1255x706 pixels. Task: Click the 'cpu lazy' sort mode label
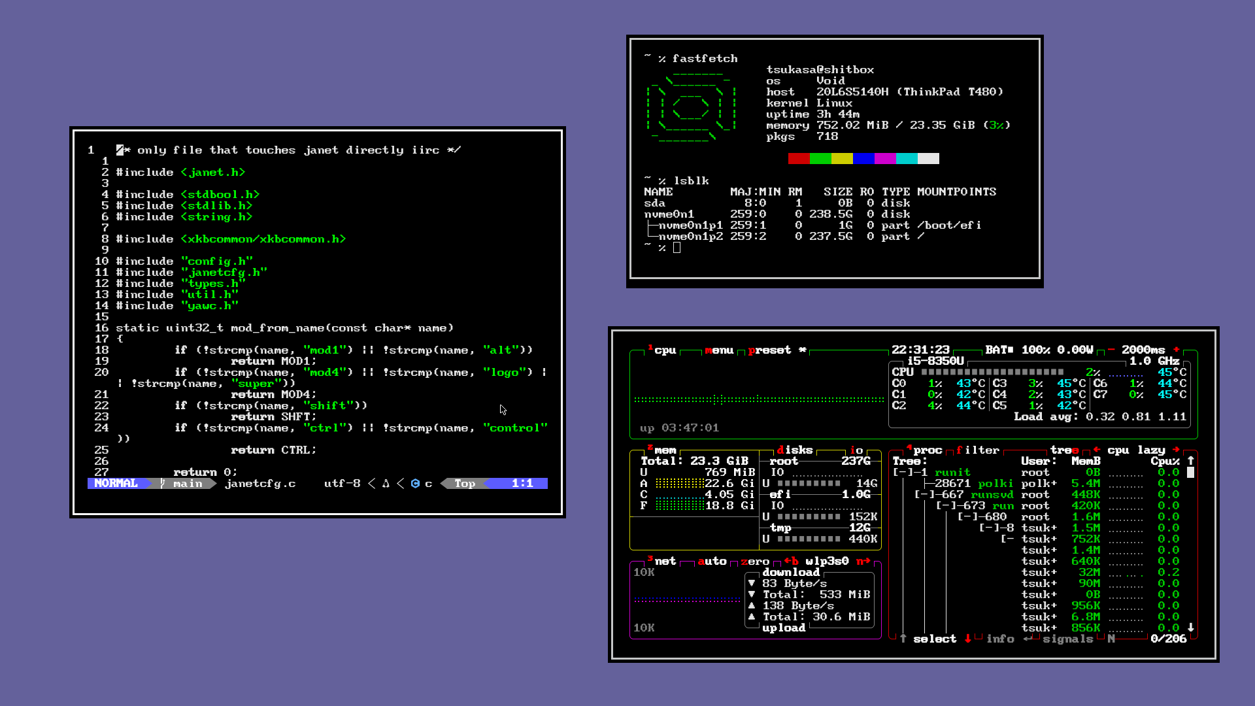coord(1136,450)
